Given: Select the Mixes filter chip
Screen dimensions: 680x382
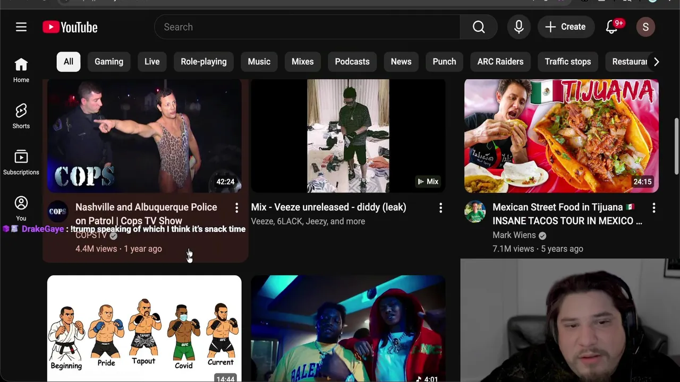Looking at the screenshot, I should 303,62.
